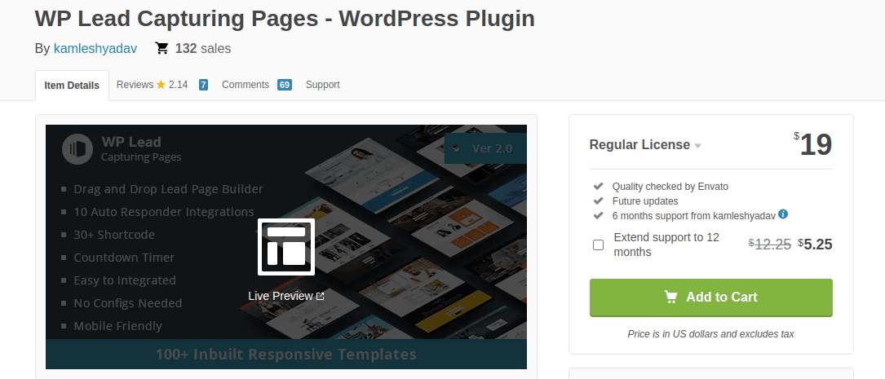The width and height of the screenshot is (885, 379).
Task: Click '10 Auto Responder Integrations' text
Action: point(164,212)
